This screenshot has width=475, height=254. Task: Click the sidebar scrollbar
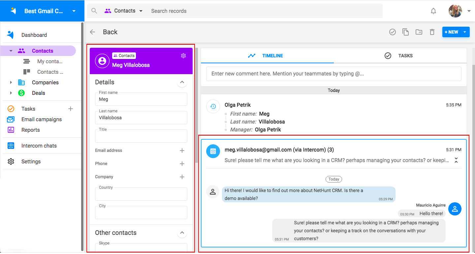click(x=82, y=137)
